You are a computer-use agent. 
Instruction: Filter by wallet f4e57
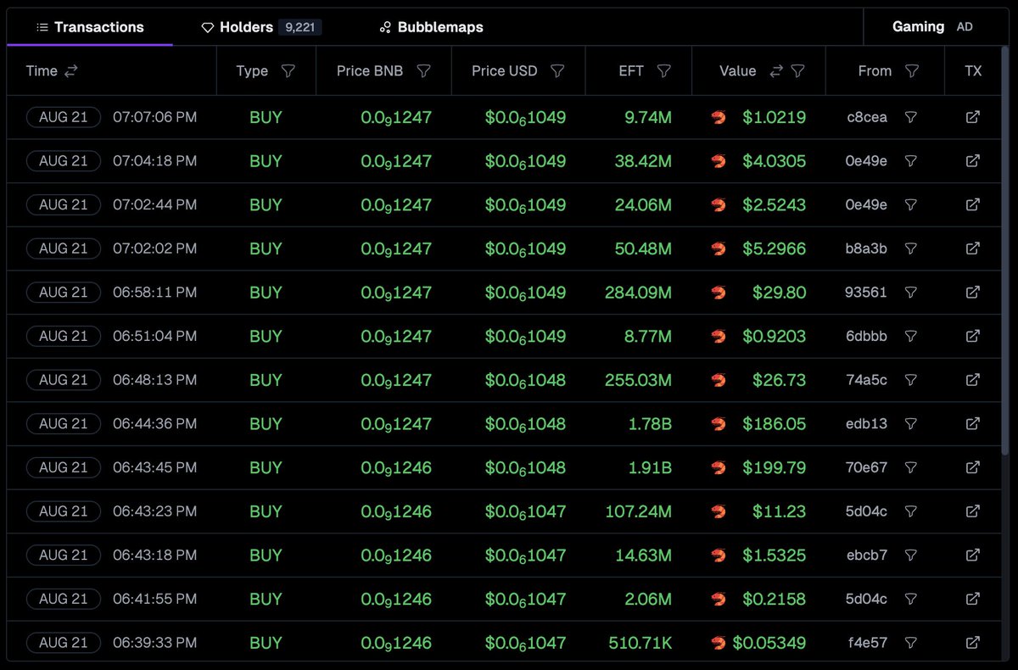pyautogui.click(x=910, y=643)
